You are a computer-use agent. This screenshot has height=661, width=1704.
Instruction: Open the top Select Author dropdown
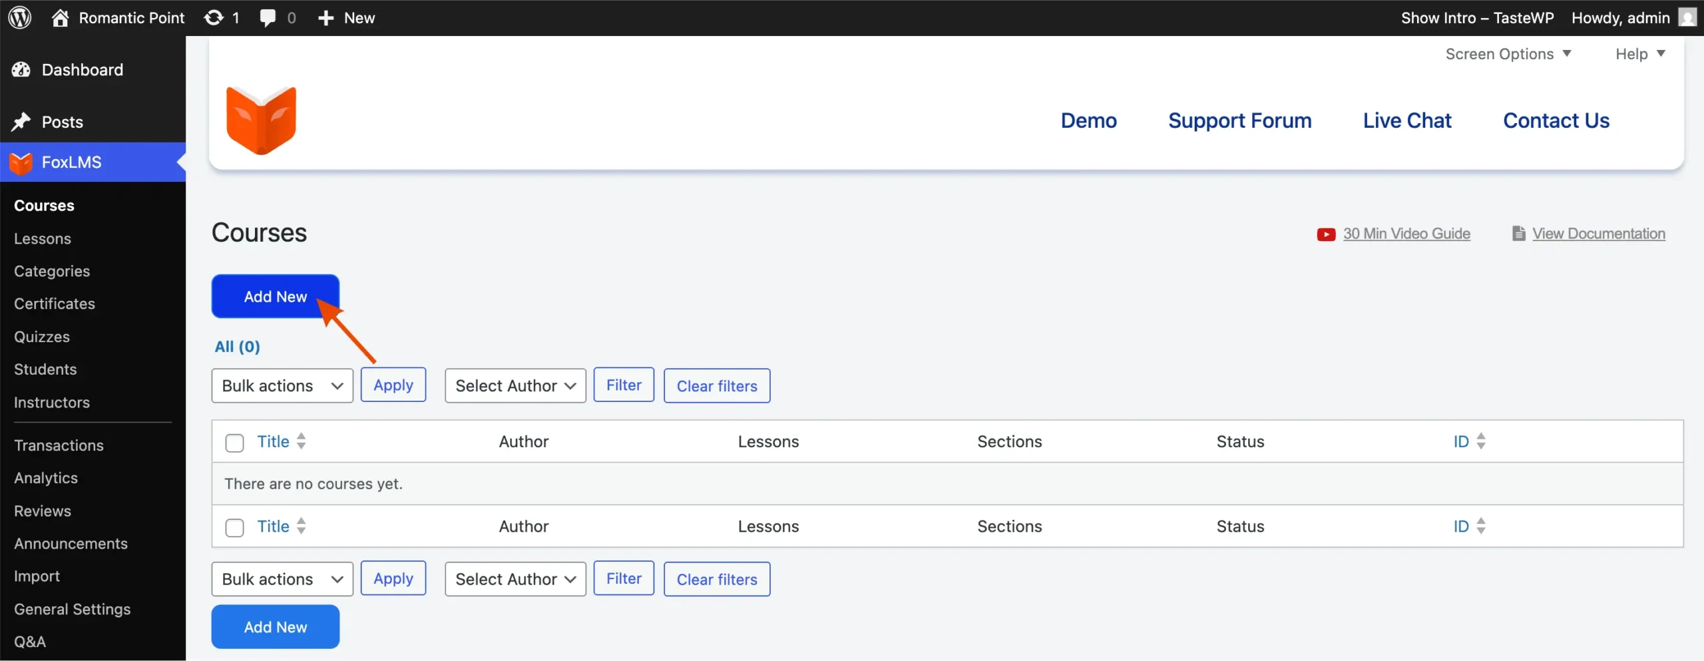point(515,386)
